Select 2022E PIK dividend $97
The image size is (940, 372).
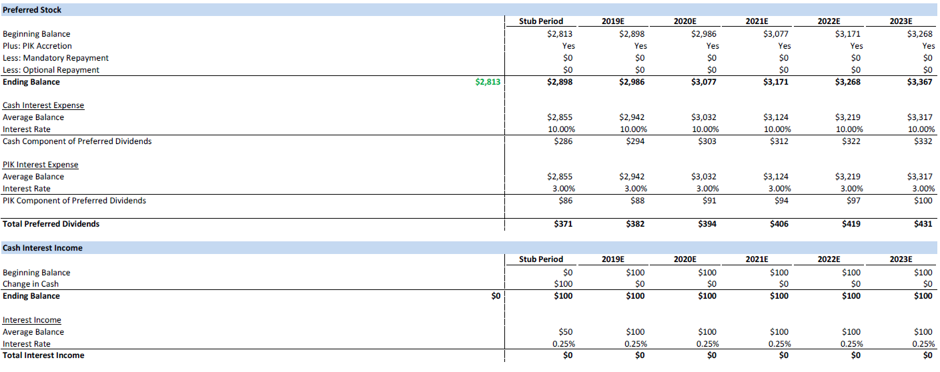854,201
